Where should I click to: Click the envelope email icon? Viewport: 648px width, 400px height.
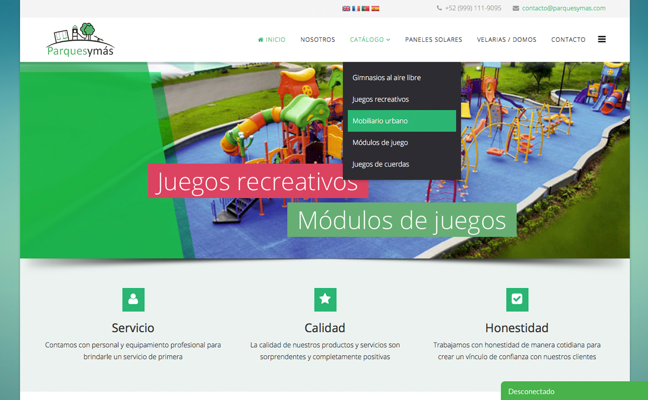516,8
